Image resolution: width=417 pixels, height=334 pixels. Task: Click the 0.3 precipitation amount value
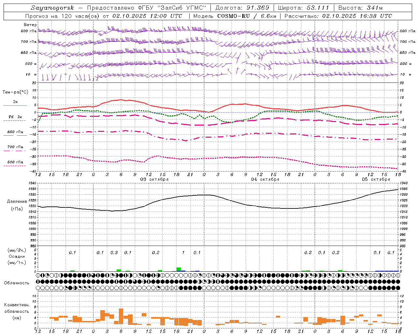click(x=114, y=252)
